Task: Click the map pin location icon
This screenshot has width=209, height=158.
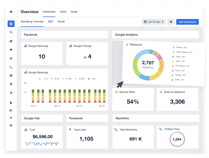Action: coord(11,84)
